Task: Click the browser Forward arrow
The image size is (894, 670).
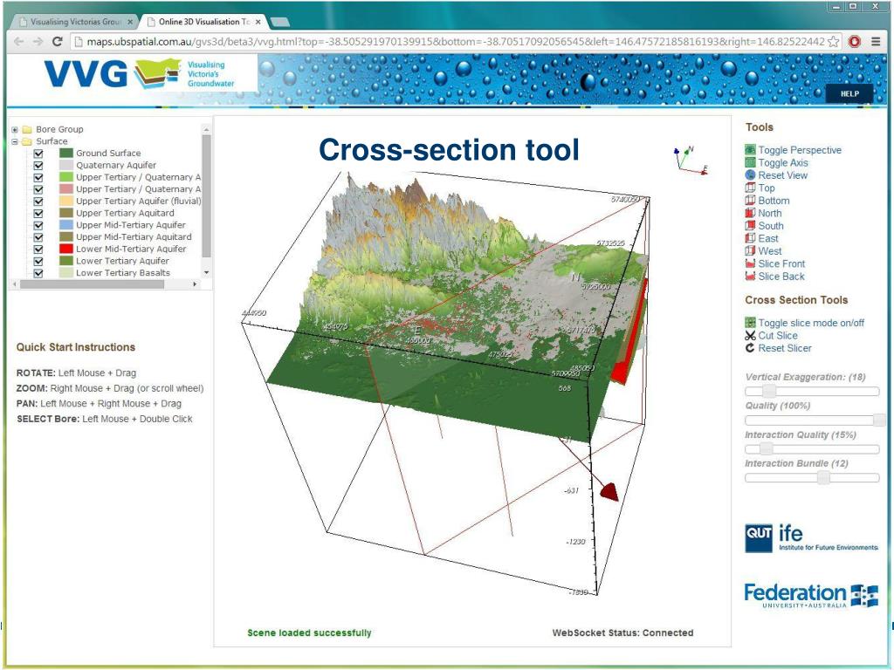Action: click(38, 42)
